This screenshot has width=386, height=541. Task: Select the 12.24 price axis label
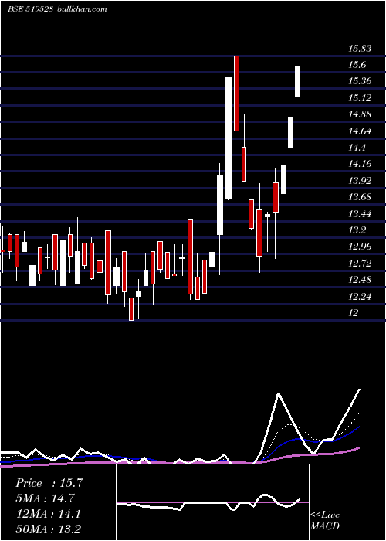pos(360,296)
